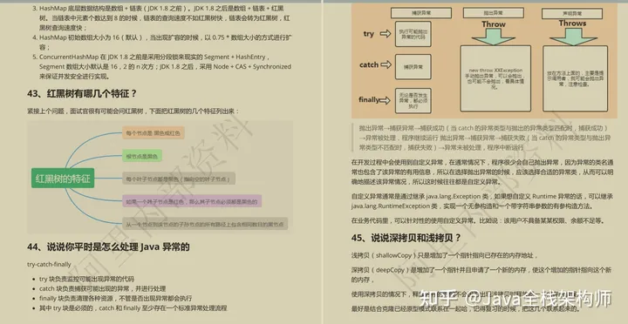The image size is (628, 324).
Task: Click the green down arrow under 'Throws'
Action: pyautogui.click(x=574, y=37)
